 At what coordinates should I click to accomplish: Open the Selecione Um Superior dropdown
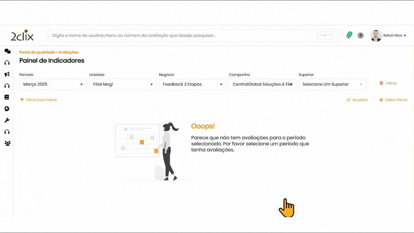point(332,84)
